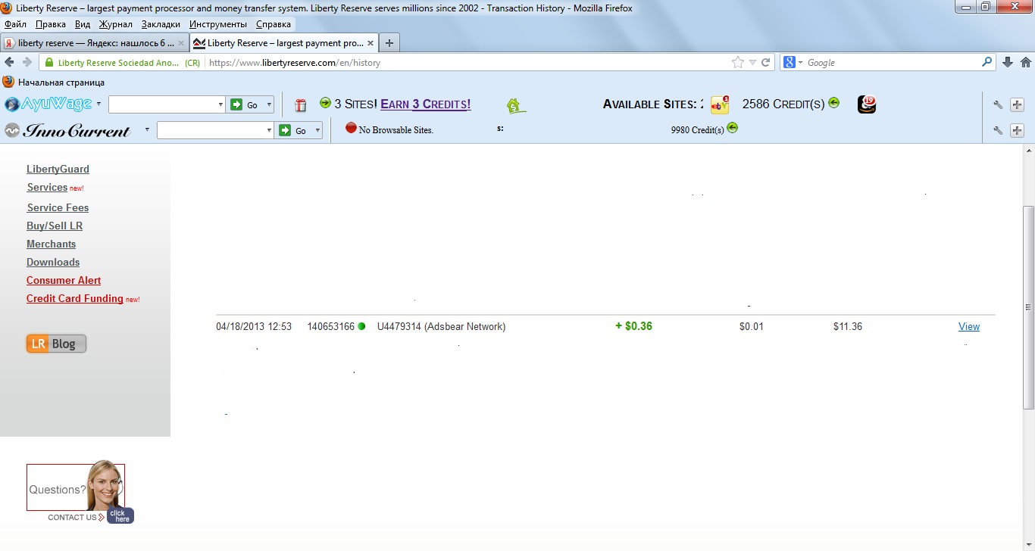Open the Инструменты menu
Image resolution: width=1035 pixels, height=551 pixels.
(218, 24)
